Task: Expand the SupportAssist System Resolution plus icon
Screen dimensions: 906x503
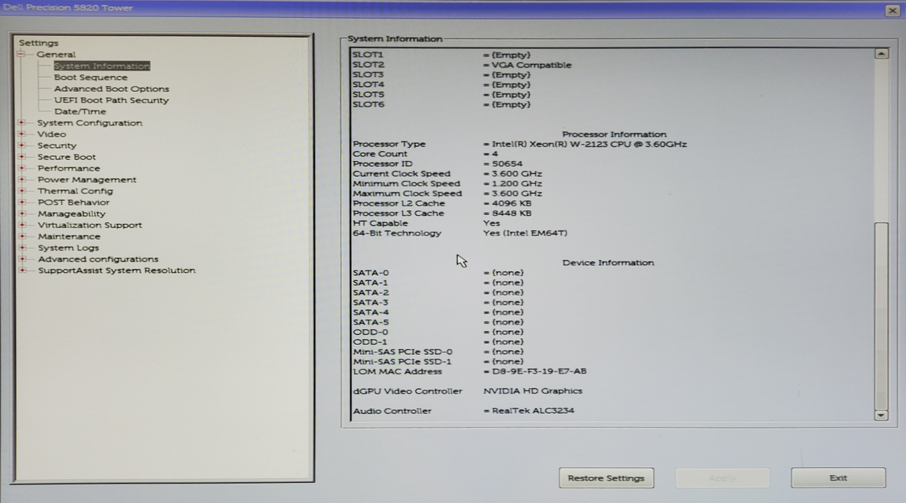Action: (22, 270)
